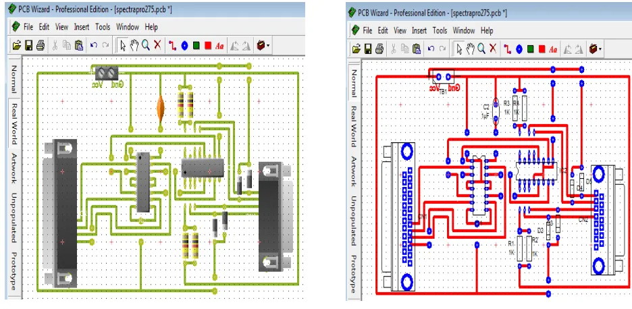Expand gallery dropdown arrow in left window
This screenshot has height=309, width=632.
point(267,46)
